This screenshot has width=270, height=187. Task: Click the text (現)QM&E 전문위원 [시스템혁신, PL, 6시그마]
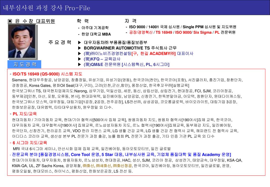coord(127,64)
